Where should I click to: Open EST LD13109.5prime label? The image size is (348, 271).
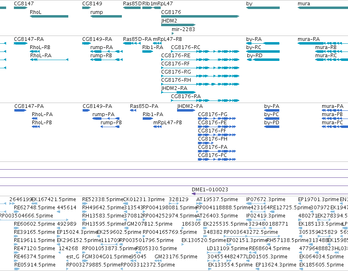pyautogui.click(x=227, y=249)
